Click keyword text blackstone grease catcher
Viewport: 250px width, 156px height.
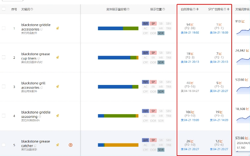(x=36, y=144)
